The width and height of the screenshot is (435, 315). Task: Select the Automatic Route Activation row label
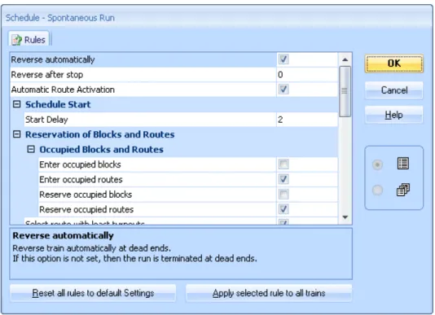tap(63, 90)
